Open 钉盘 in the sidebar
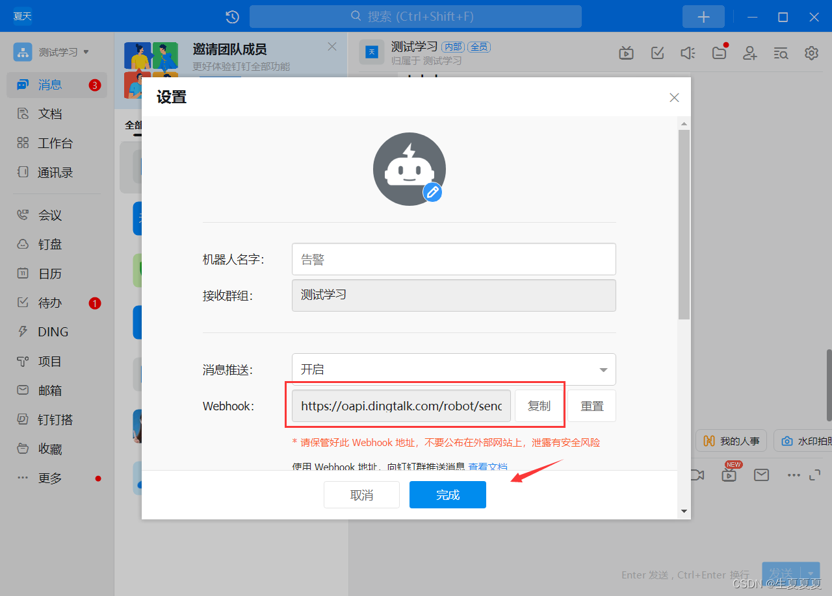The width and height of the screenshot is (832, 596). [57, 244]
